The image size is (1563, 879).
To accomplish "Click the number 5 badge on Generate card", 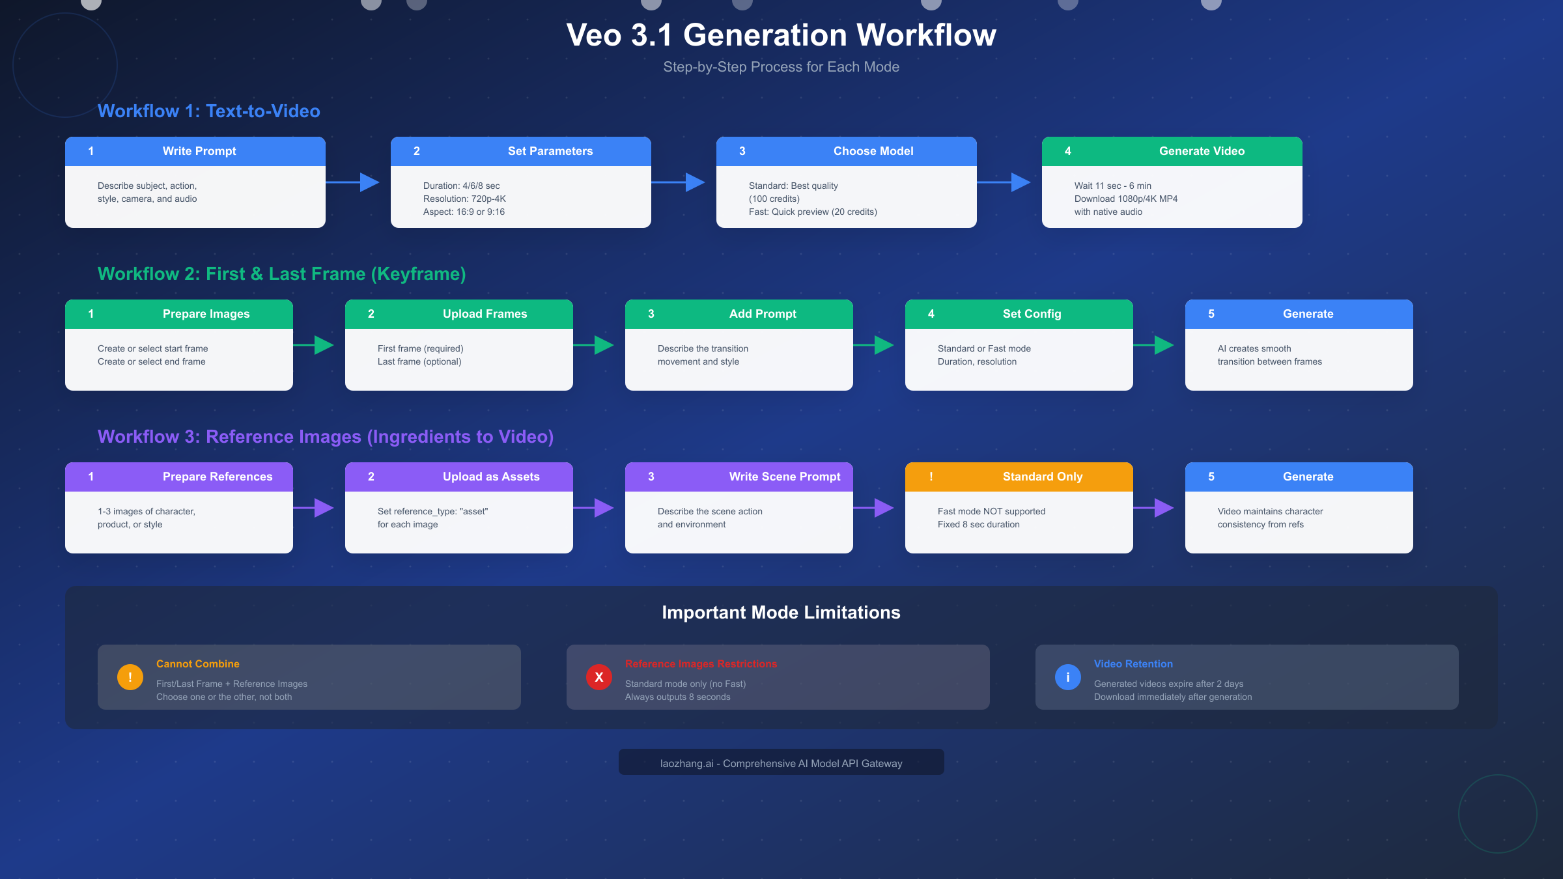I will [x=1211, y=314].
